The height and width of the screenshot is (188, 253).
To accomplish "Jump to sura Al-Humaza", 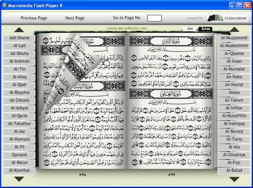I will point(20,139).
